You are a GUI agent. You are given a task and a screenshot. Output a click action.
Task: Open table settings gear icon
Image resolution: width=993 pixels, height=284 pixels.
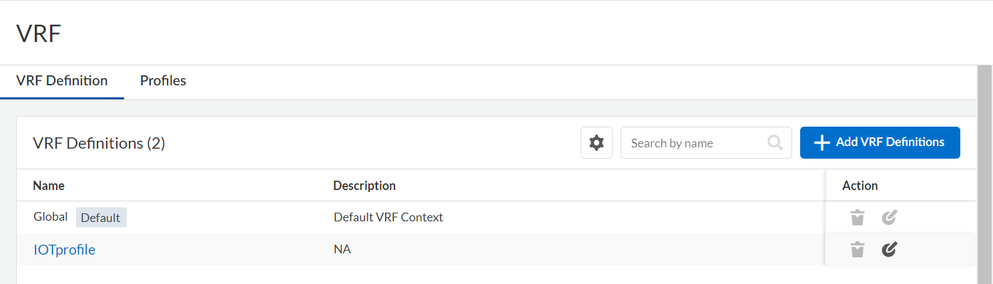click(x=597, y=143)
